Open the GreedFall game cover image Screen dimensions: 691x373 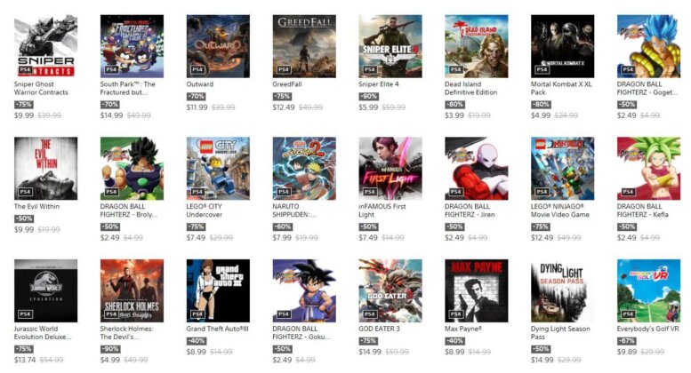[304, 46]
